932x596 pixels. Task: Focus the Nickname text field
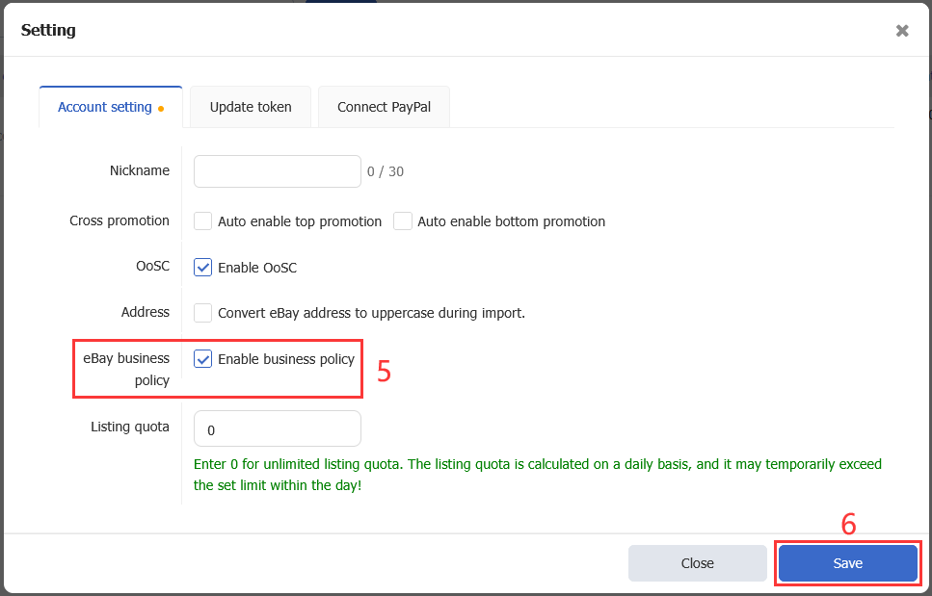(278, 171)
